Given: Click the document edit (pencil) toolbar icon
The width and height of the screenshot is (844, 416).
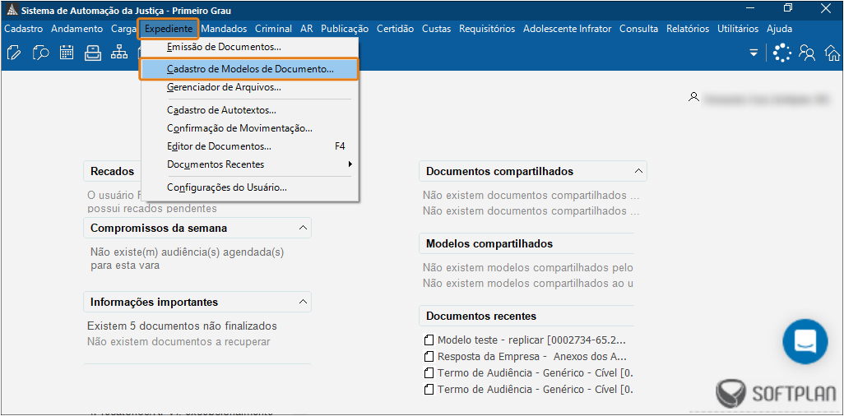Looking at the screenshot, I should click(15, 53).
